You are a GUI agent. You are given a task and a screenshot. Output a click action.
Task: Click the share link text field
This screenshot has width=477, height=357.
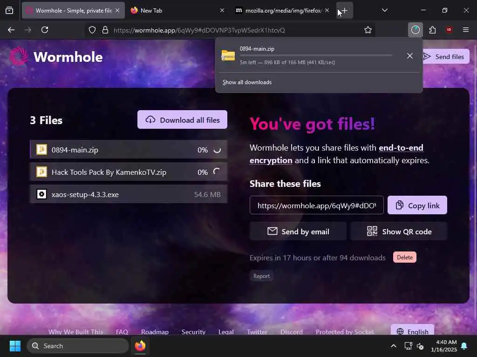[x=316, y=205]
